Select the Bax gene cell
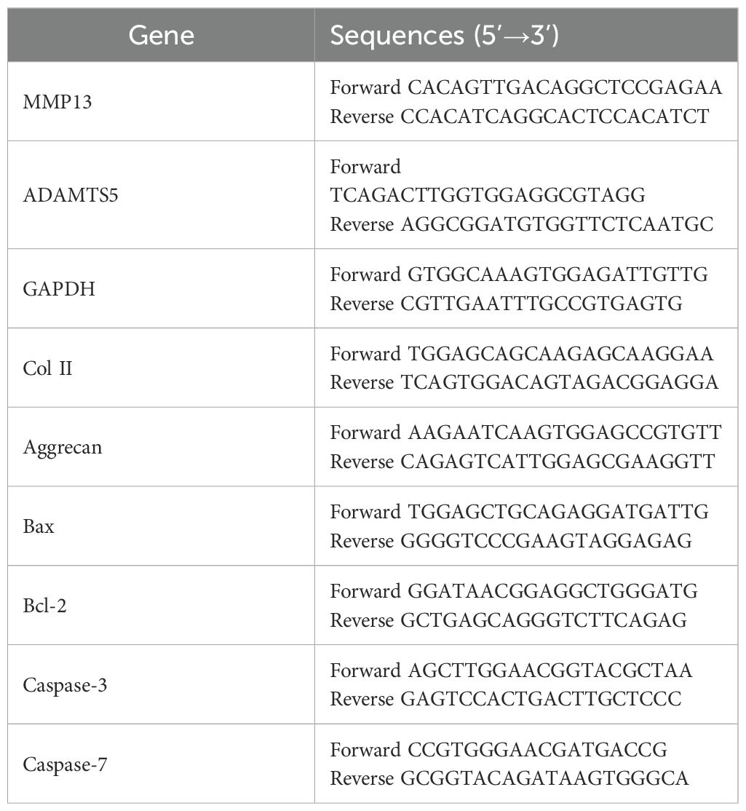746x811 pixels. click(x=39, y=526)
